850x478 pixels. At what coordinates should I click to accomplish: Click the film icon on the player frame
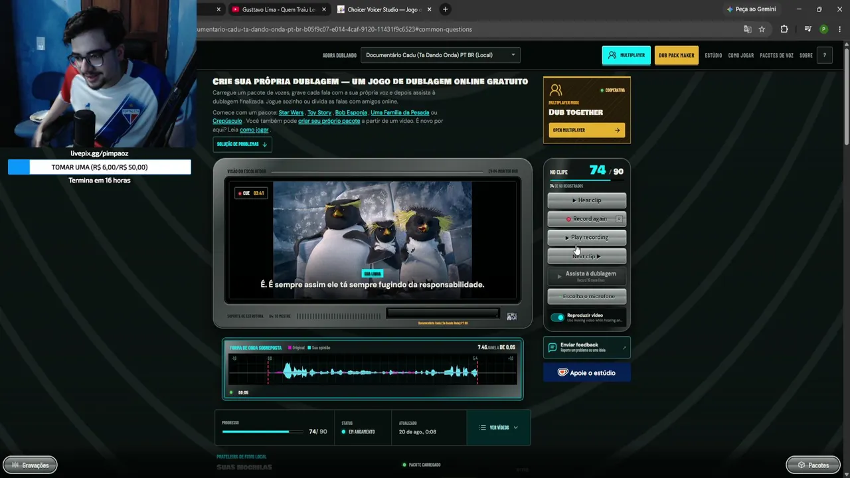click(x=511, y=317)
